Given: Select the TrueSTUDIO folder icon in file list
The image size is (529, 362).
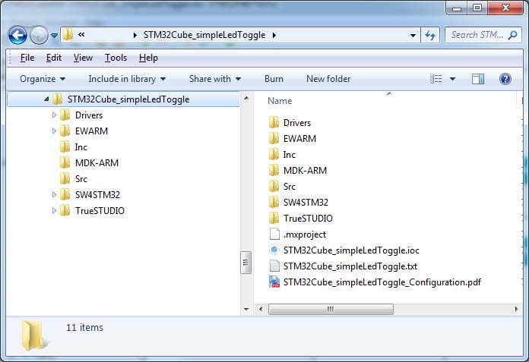Looking at the screenshot, I should 274,219.
